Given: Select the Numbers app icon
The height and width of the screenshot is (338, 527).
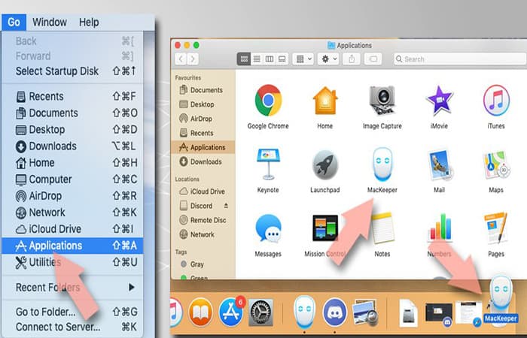Looking at the screenshot, I should click(x=440, y=228).
